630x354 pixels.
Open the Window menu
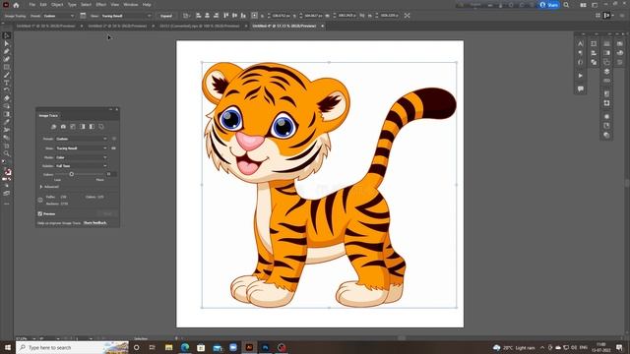coord(131,5)
